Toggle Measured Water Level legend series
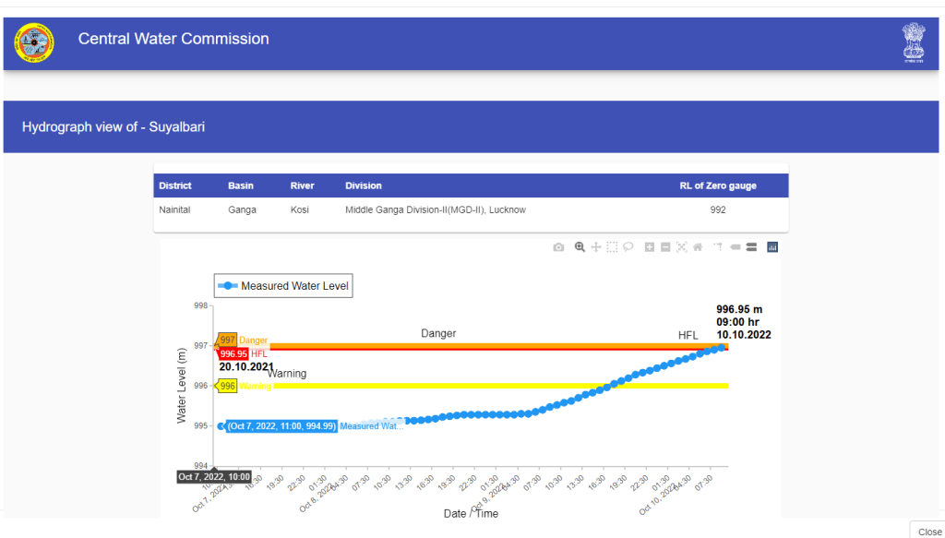The height and width of the screenshot is (538, 945). (284, 286)
